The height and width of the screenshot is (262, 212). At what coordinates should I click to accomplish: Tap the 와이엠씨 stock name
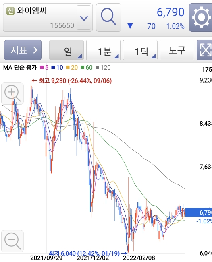(x=31, y=11)
